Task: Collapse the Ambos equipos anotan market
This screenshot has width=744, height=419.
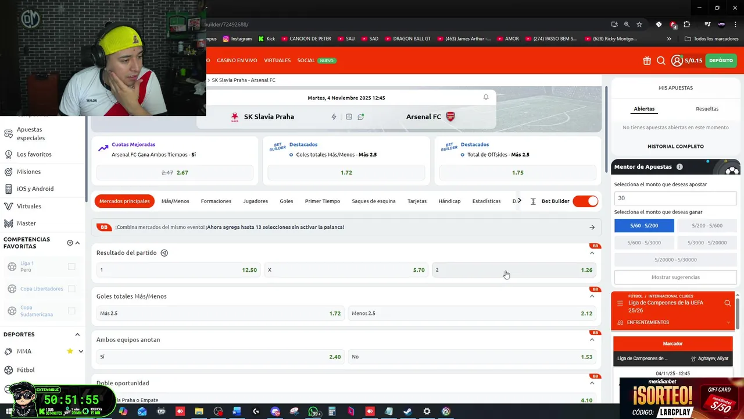Action: 592,340
